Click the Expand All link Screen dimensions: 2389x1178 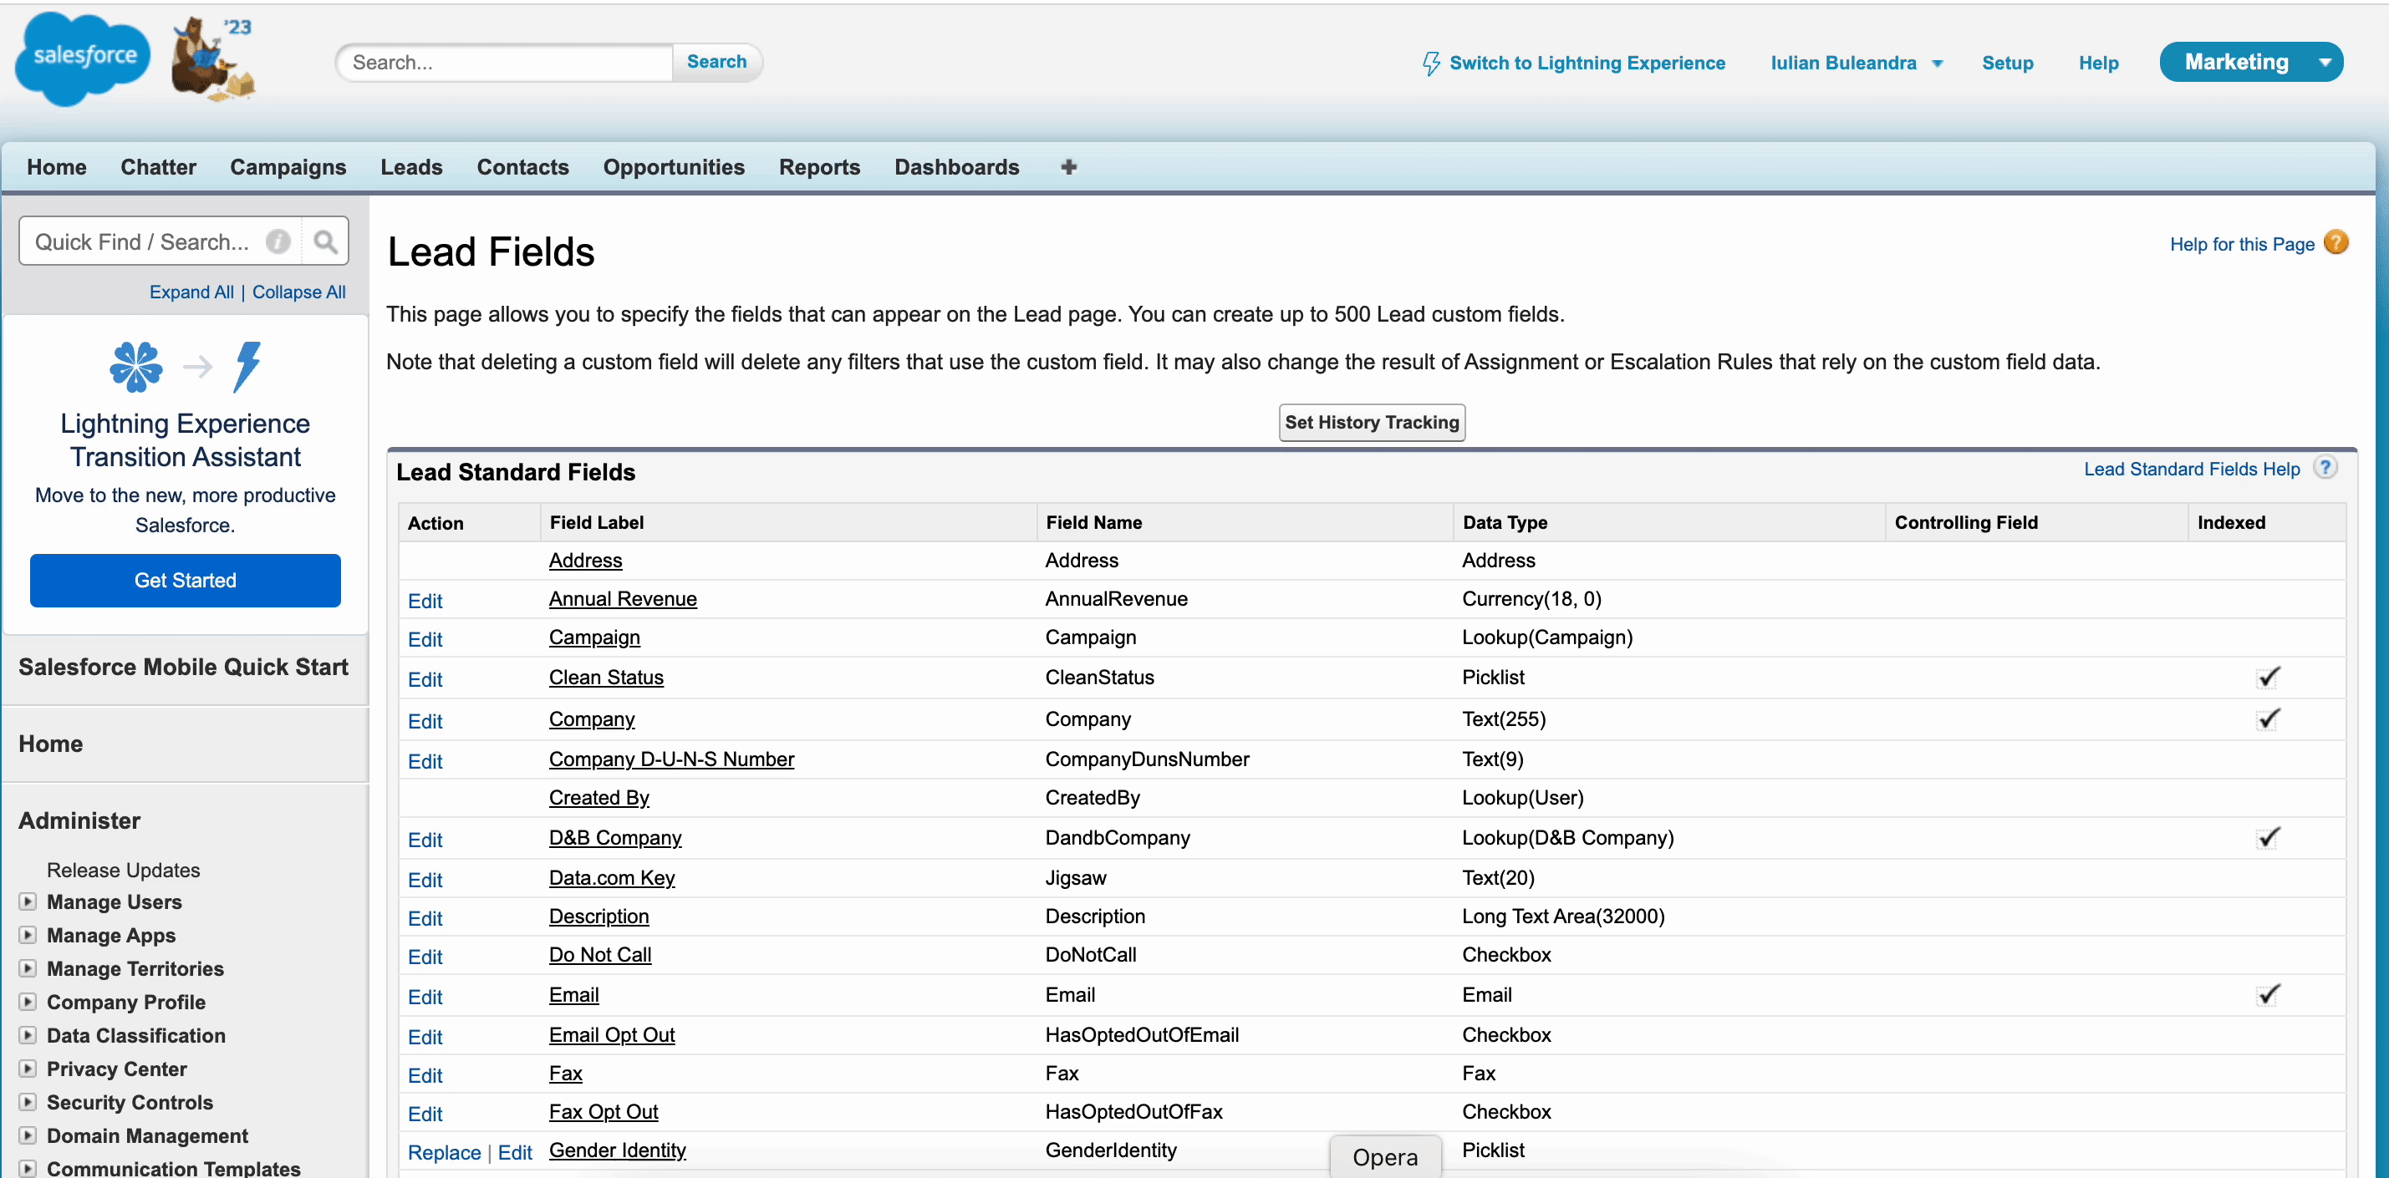[192, 292]
